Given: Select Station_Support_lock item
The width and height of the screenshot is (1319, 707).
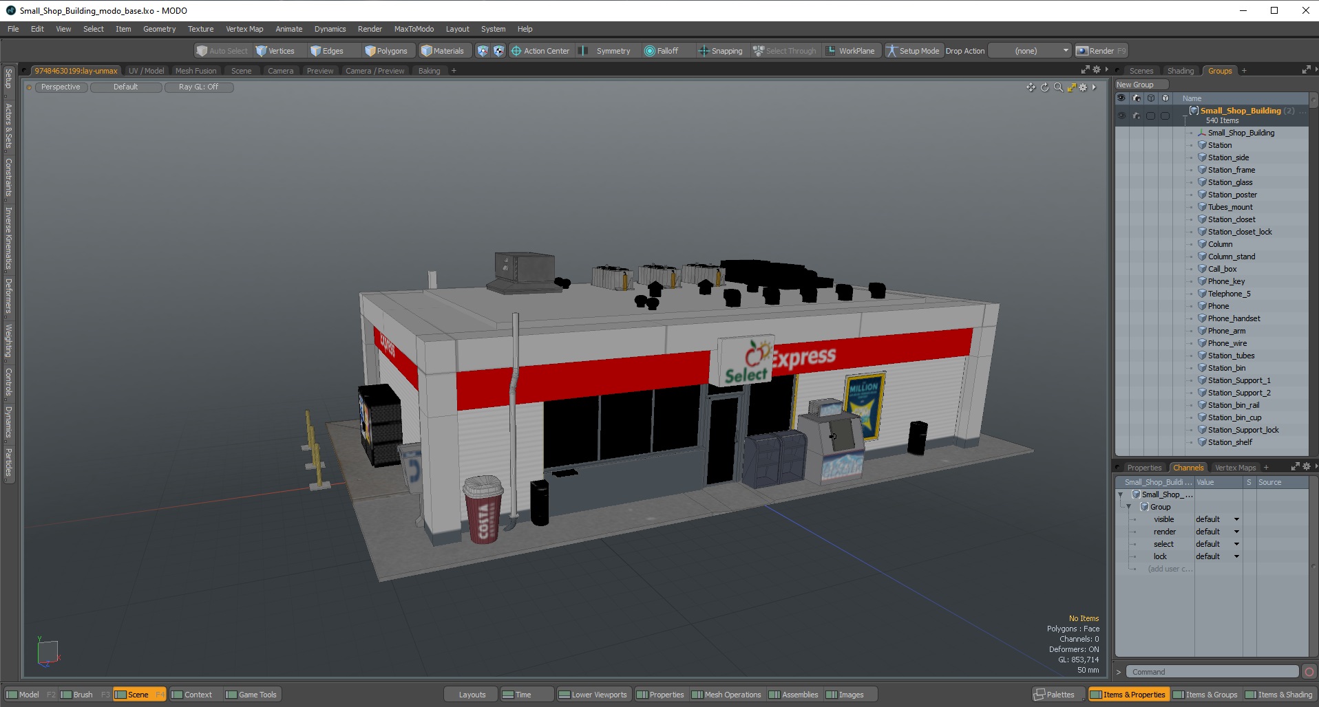Looking at the screenshot, I should tap(1243, 430).
